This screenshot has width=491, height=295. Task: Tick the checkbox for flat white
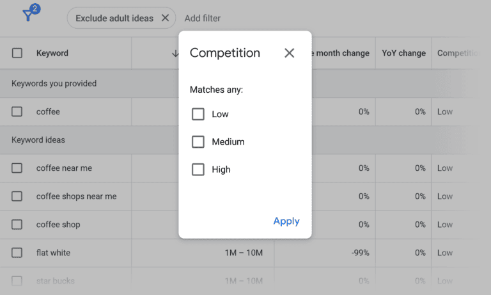point(17,253)
